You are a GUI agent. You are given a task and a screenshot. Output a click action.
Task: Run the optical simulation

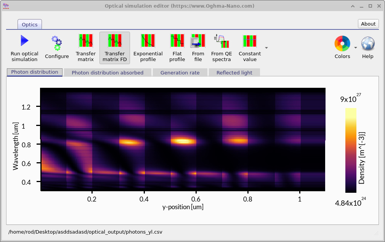pos(24,48)
